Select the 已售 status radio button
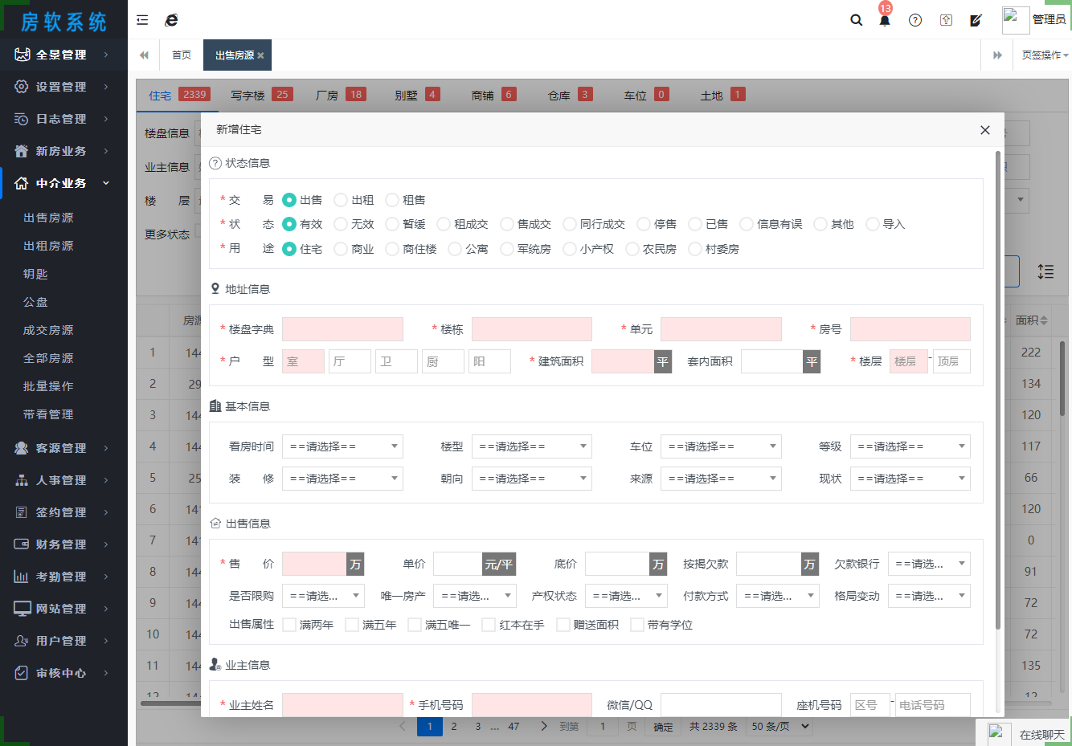1072x746 pixels. pyautogui.click(x=695, y=224)
